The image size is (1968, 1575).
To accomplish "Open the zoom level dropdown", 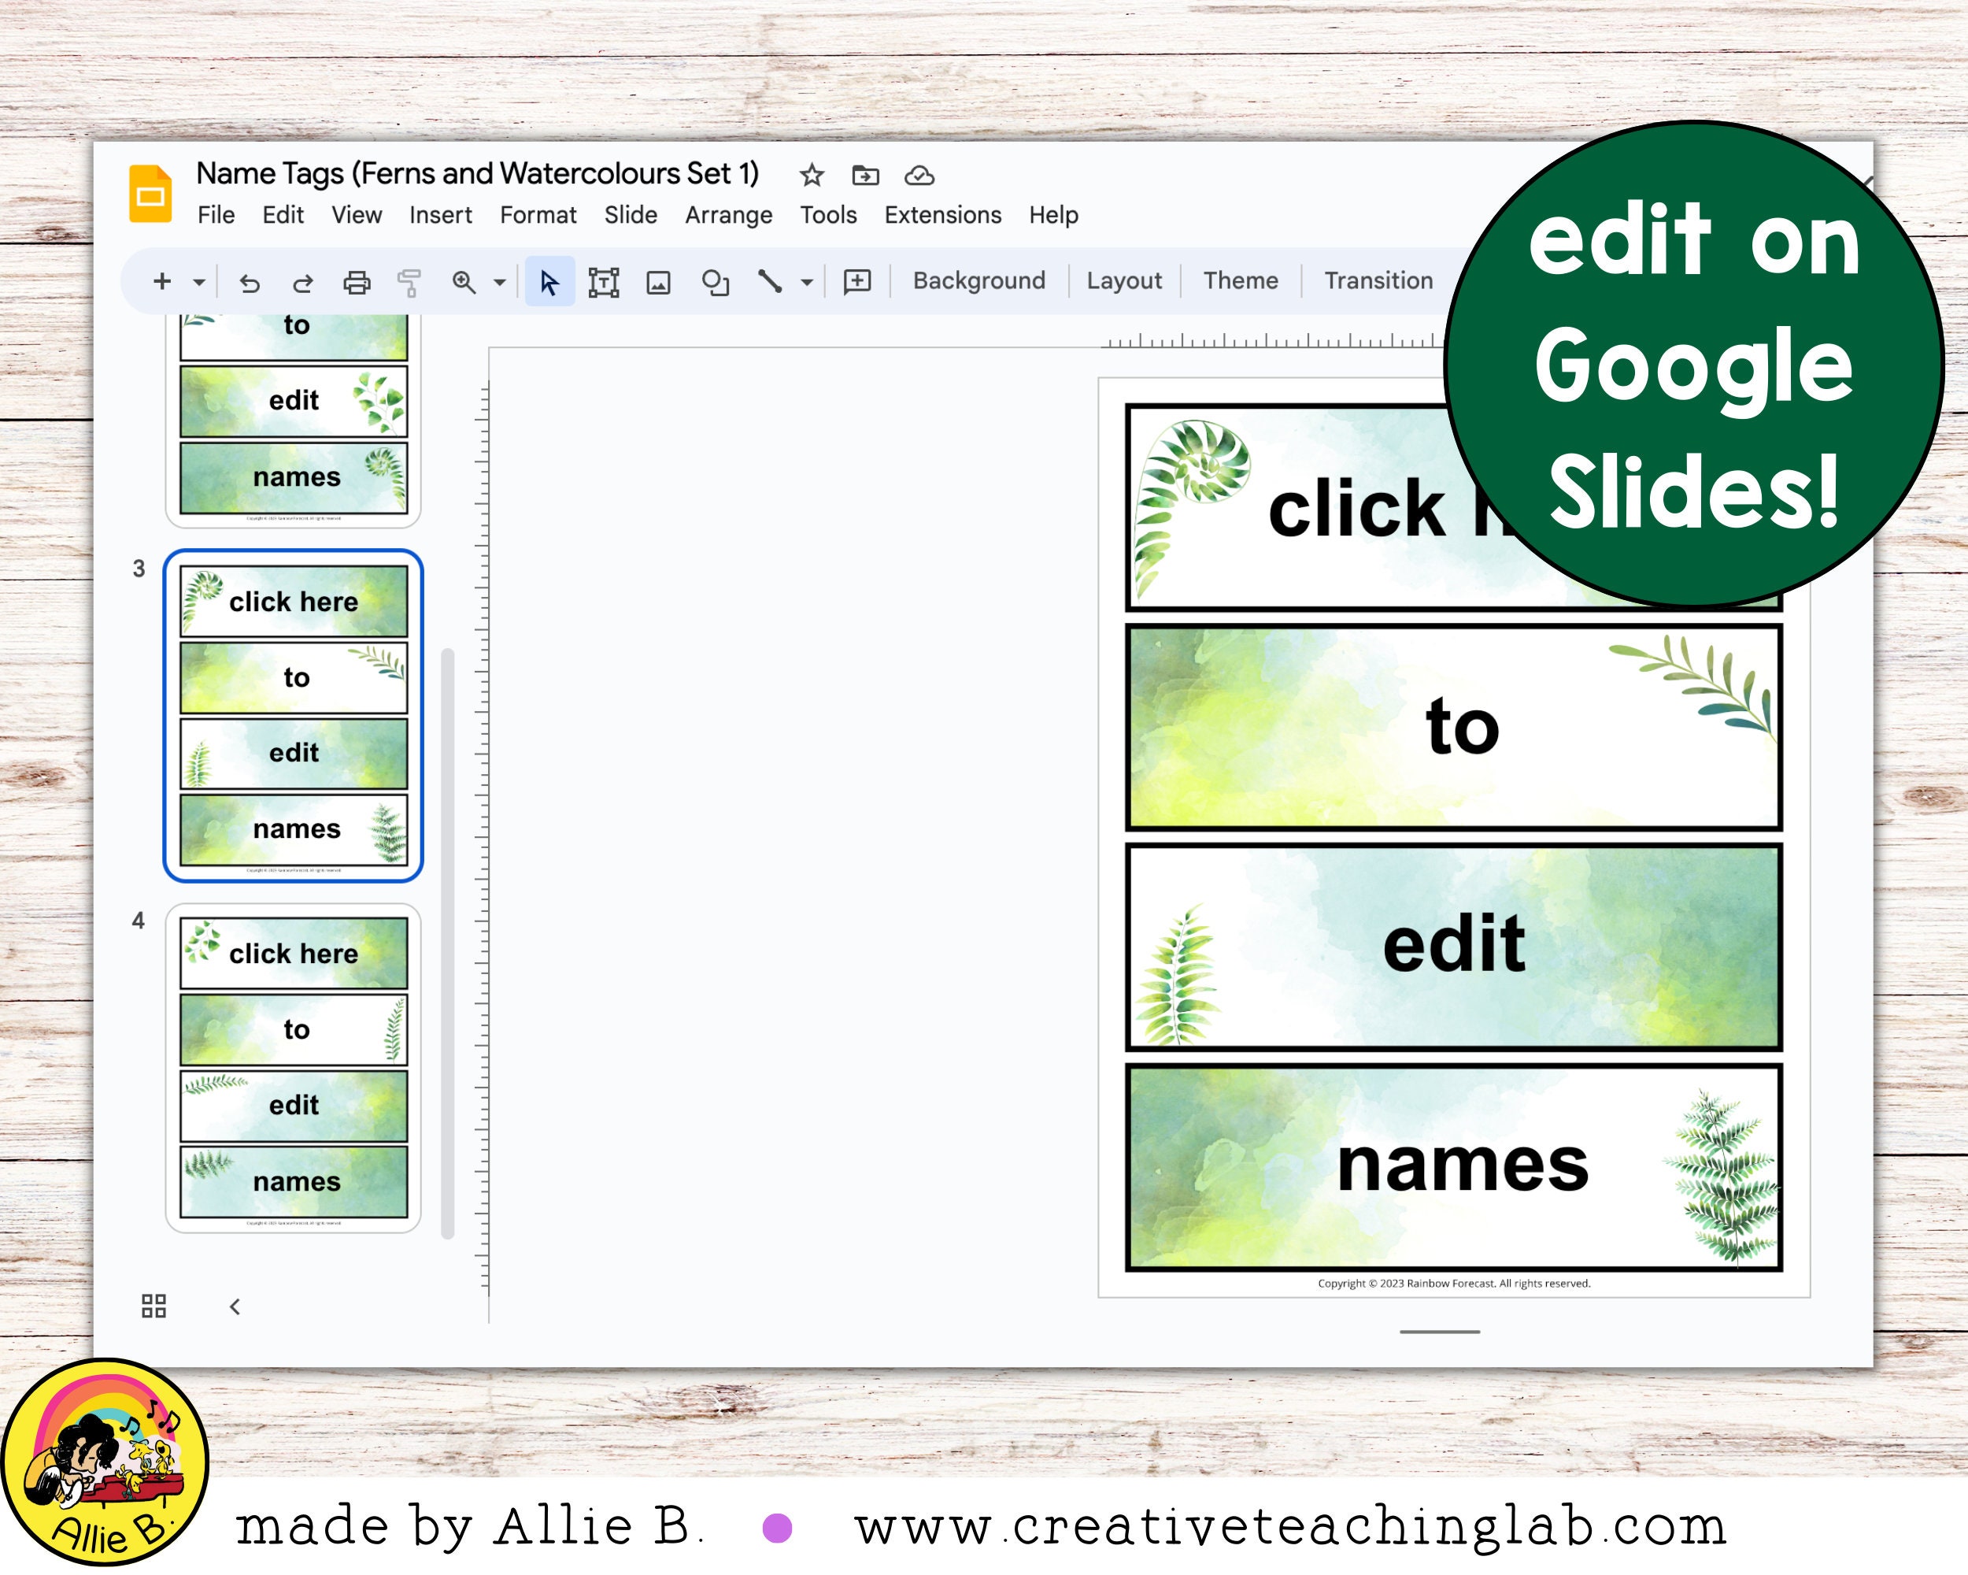I will [x=498, y=282].
